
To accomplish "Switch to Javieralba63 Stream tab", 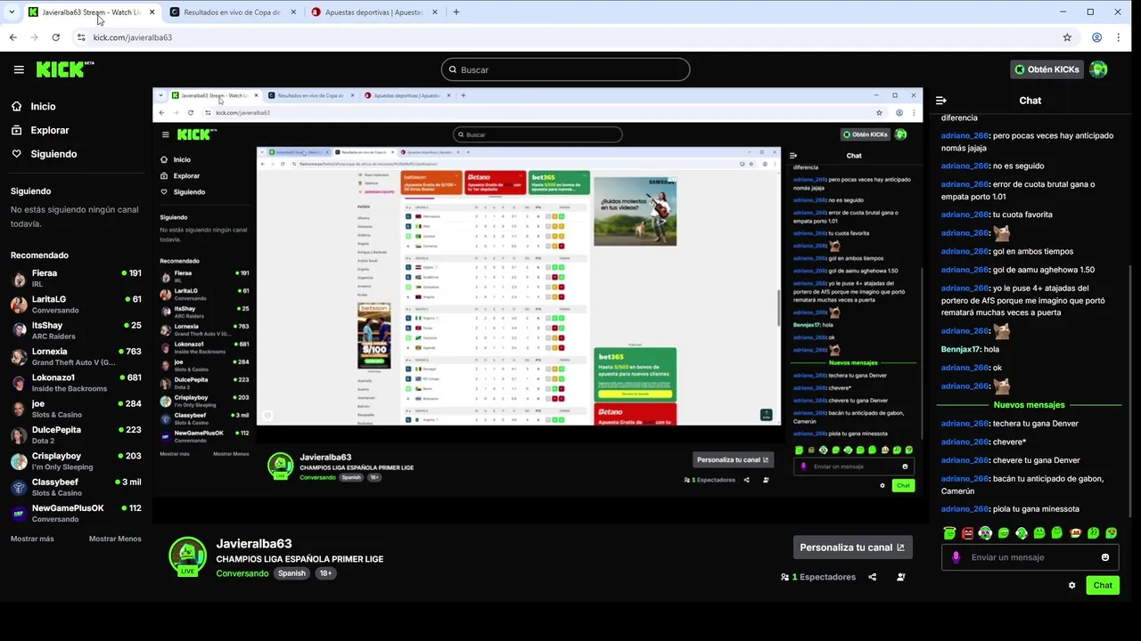I will coord(91,12).
